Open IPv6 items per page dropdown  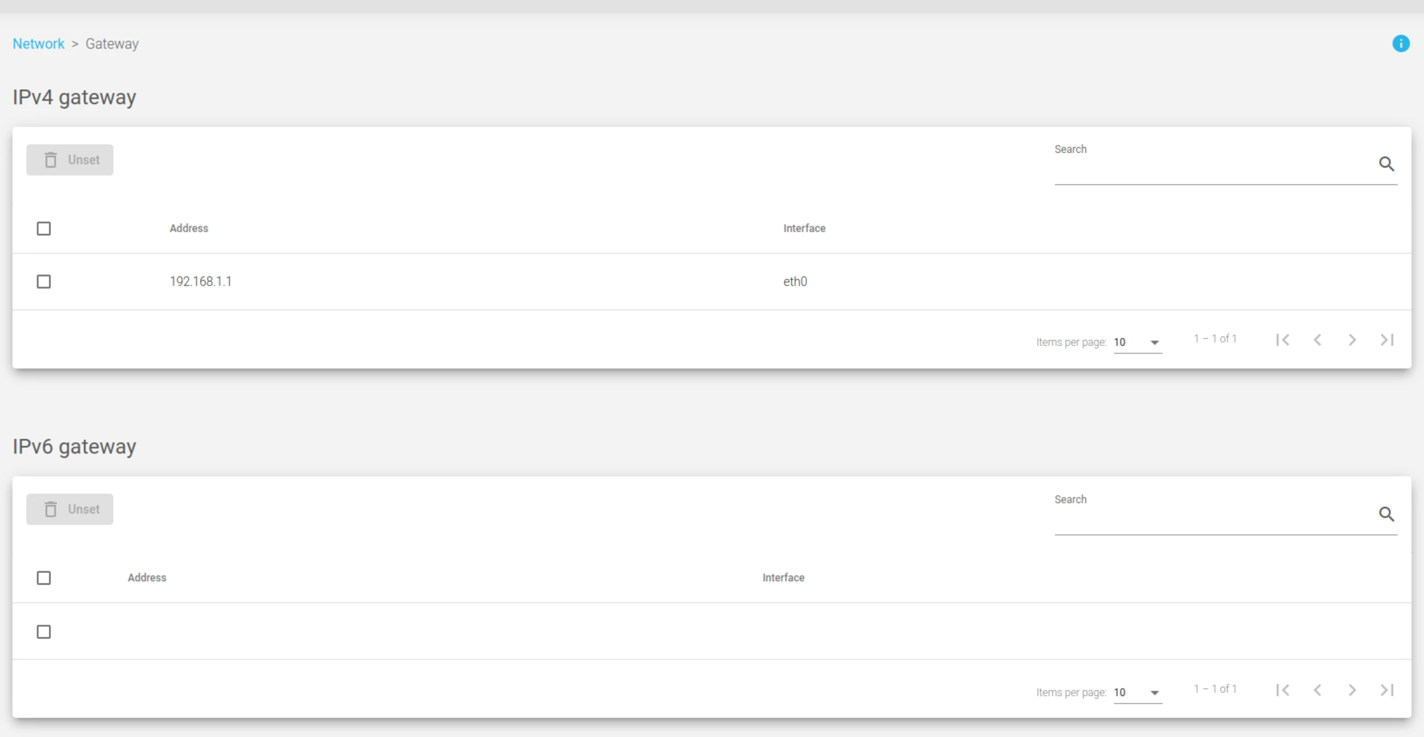(x=1137, y=692)
